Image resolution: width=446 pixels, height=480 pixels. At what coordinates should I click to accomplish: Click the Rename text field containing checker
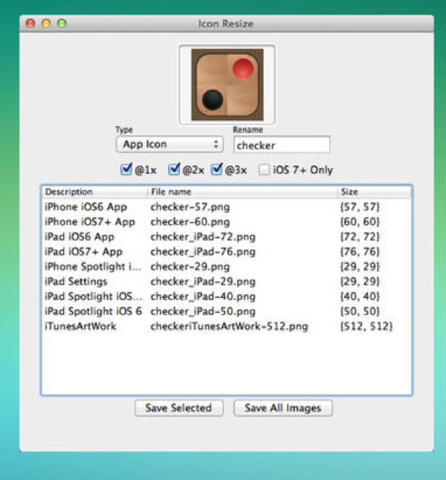282,144
